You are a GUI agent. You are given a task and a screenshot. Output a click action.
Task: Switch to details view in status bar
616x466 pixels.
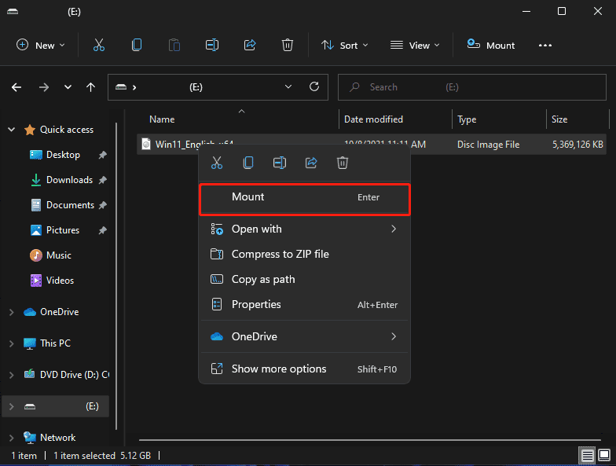[587, 455]
